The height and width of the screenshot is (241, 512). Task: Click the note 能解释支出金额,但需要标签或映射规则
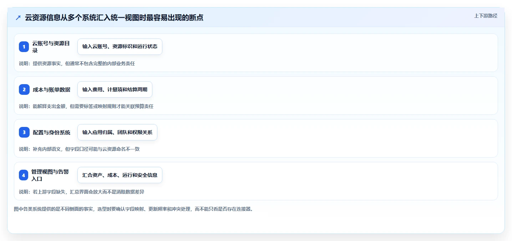(x=86, y=106)
